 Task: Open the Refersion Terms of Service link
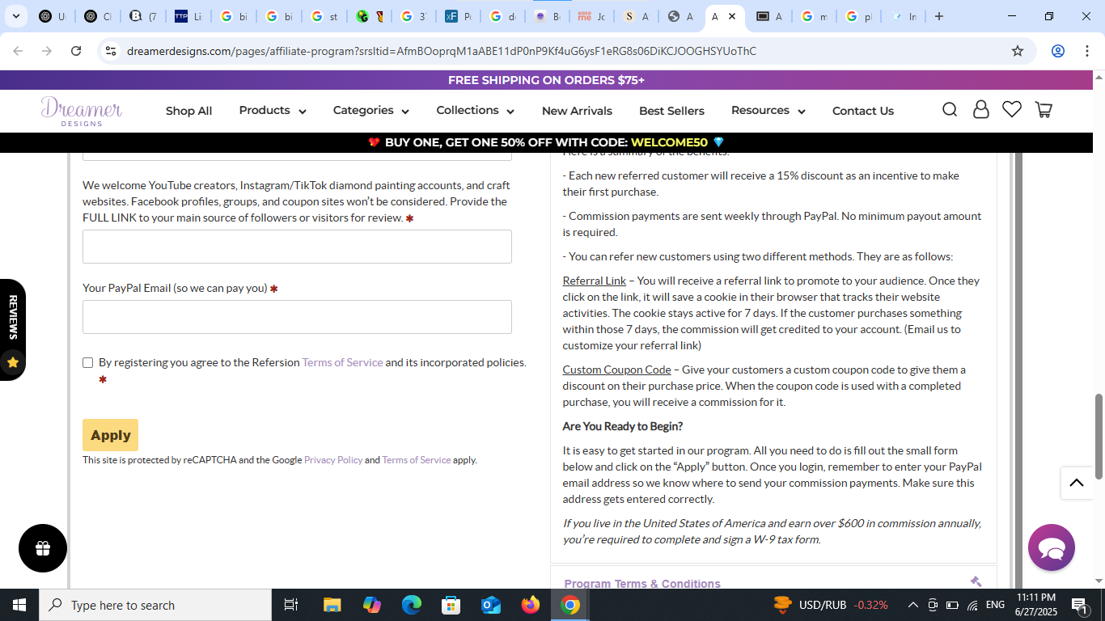pyautogui.click(x=342, y=362)
